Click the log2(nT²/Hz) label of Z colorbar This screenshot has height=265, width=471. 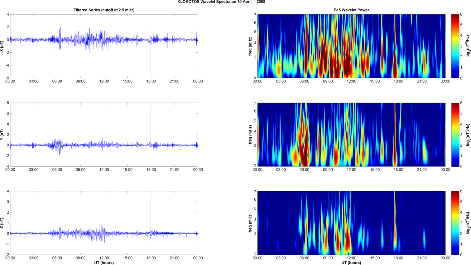(468, 223)
